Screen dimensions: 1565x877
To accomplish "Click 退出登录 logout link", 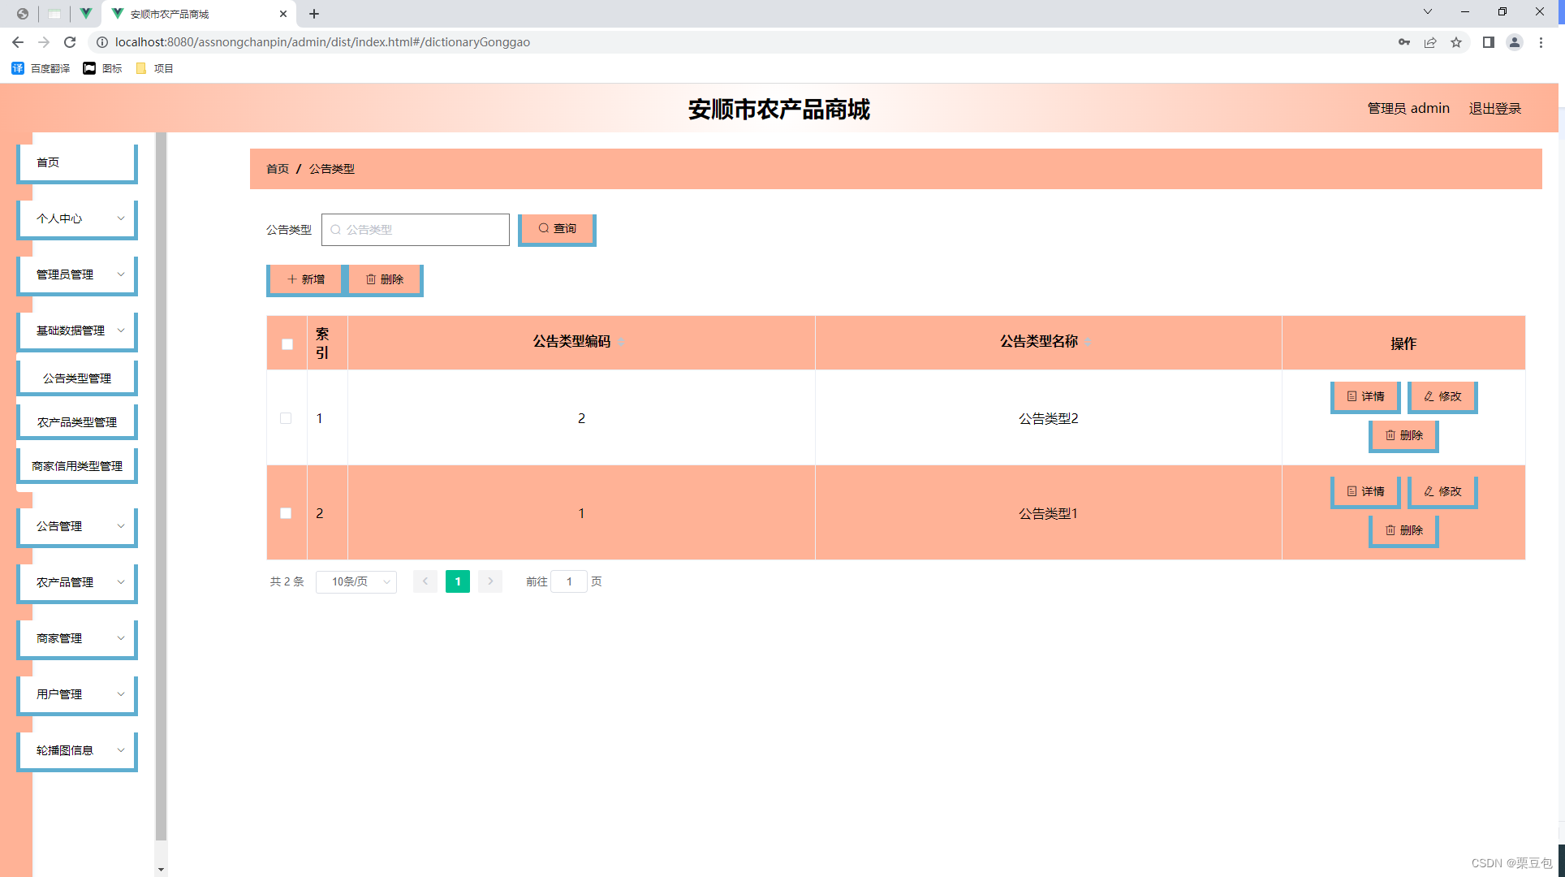I will click(x=1494, y=108).
